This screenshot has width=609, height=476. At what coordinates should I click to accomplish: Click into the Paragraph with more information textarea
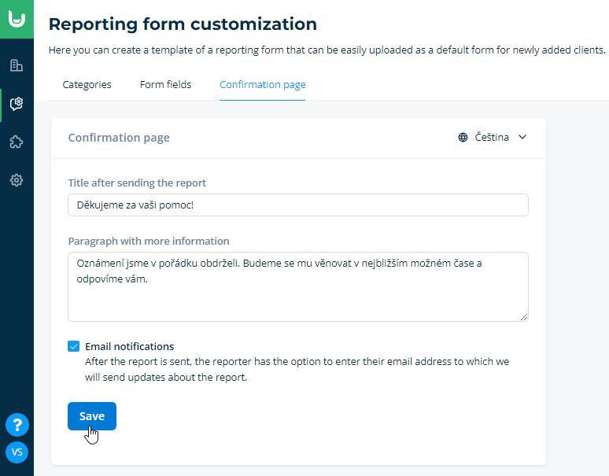[x=298, y=286]
